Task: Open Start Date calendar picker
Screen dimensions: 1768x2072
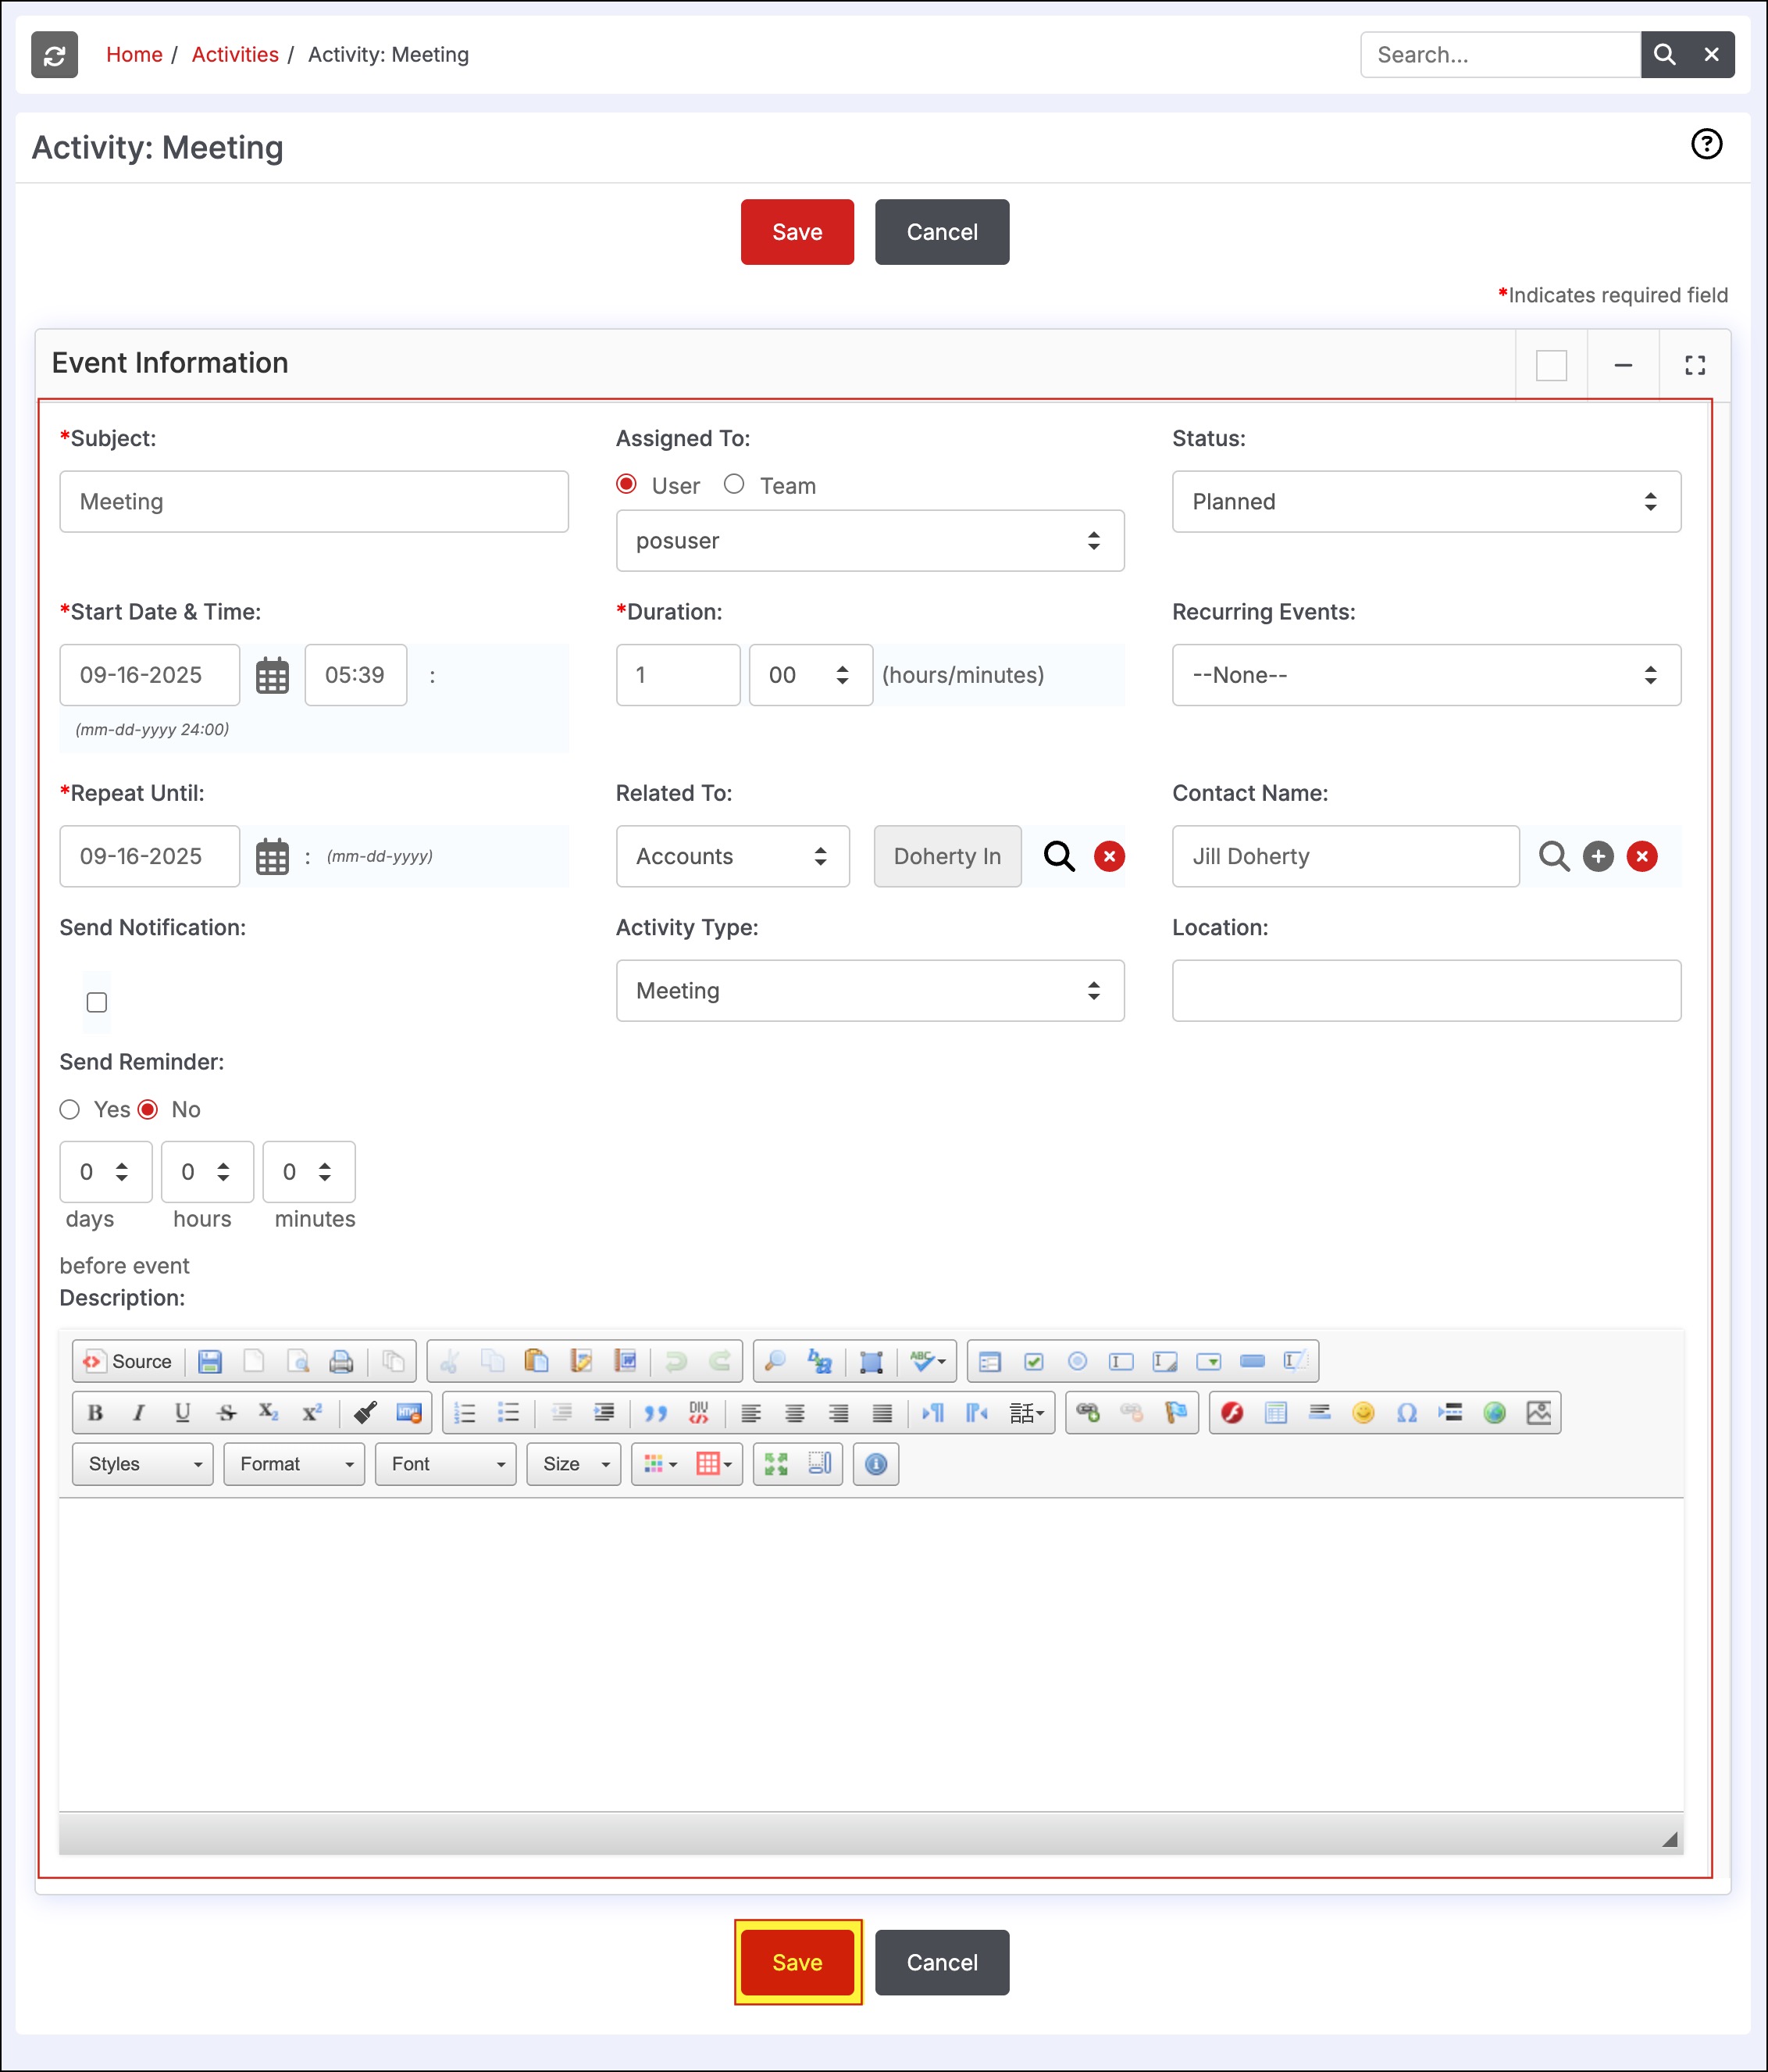Action: tap(272, 676)
